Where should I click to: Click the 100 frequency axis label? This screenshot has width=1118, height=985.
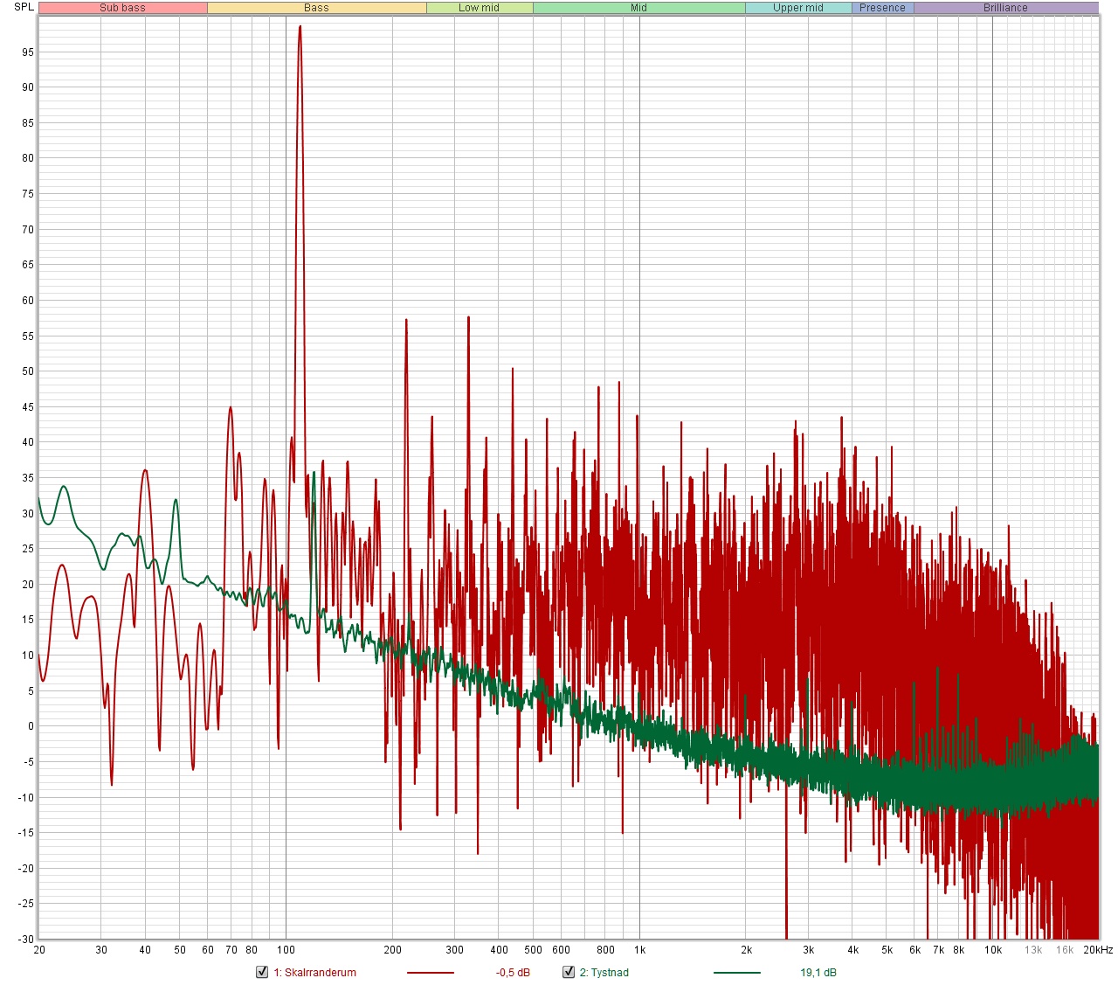[x=286, y=950]
